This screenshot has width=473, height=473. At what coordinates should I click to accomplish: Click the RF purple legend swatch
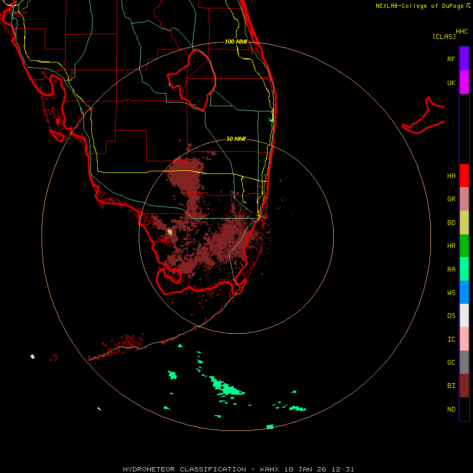[464, 58]
